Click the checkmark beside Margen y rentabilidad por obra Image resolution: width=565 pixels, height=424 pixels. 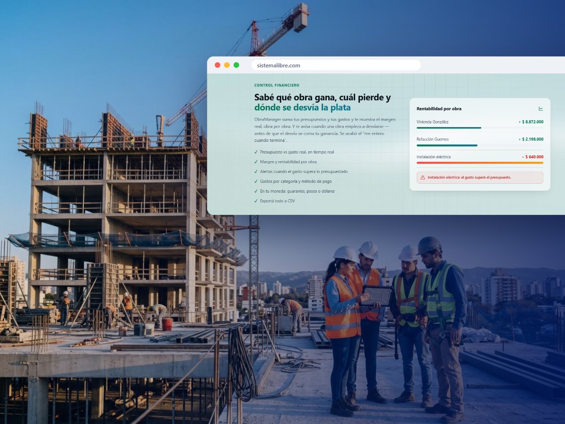click(256, 162)
